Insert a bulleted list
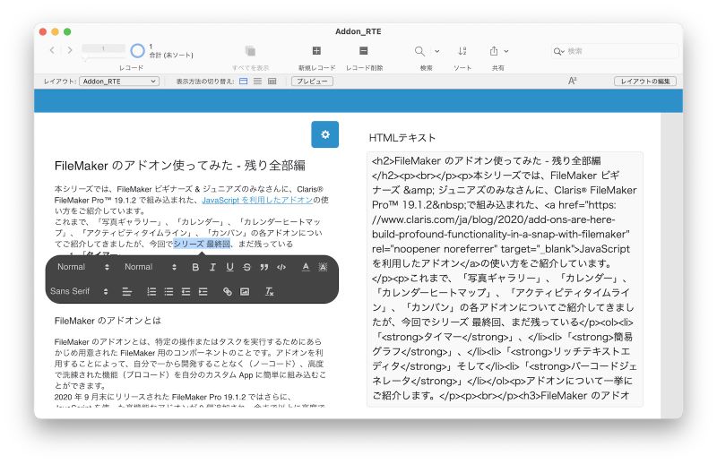The height and width of the screenshot is (464, 717). point(168,292)
